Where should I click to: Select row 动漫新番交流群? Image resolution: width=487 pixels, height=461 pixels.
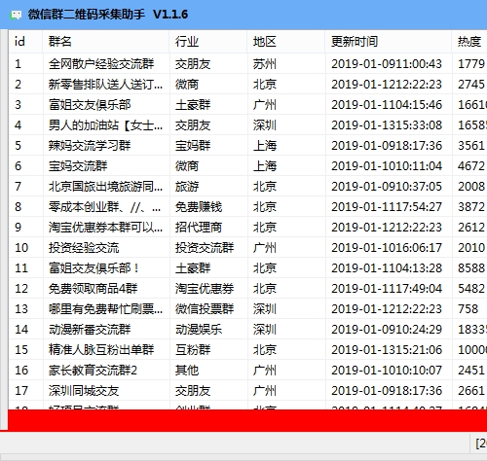click(x=247, y=330)
